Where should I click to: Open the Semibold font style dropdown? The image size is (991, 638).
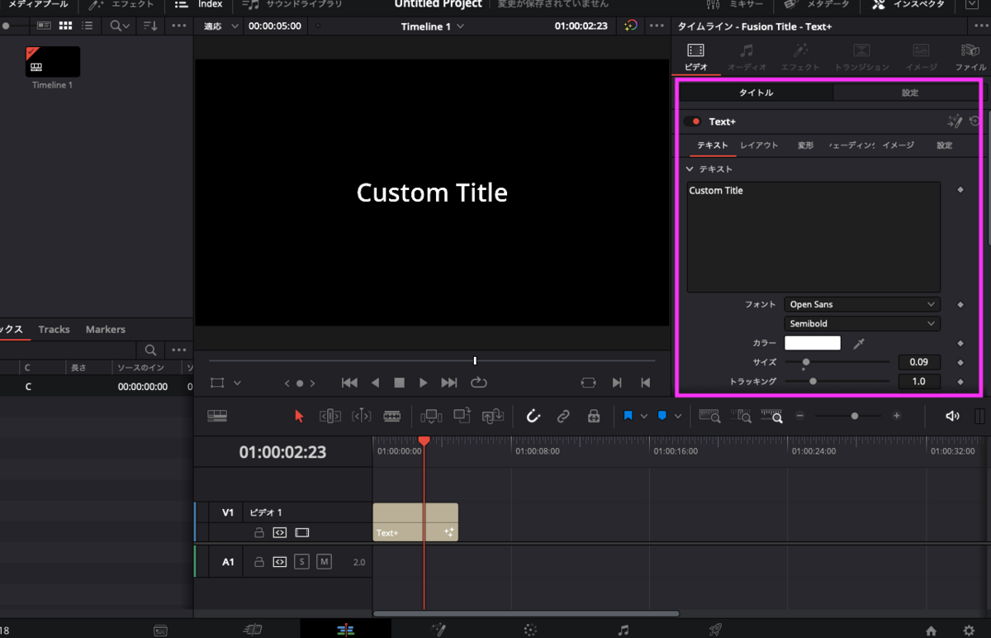click(x=861, y=324)
